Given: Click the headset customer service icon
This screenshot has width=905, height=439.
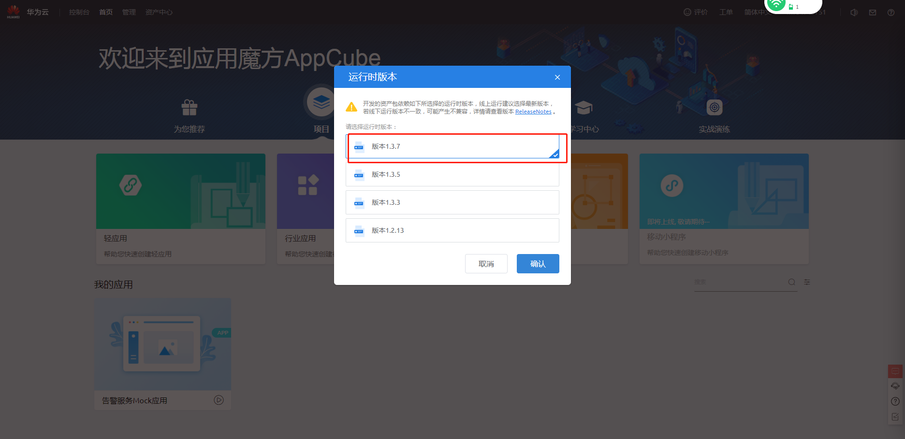Looking at the screenshot, I should 895,386.
